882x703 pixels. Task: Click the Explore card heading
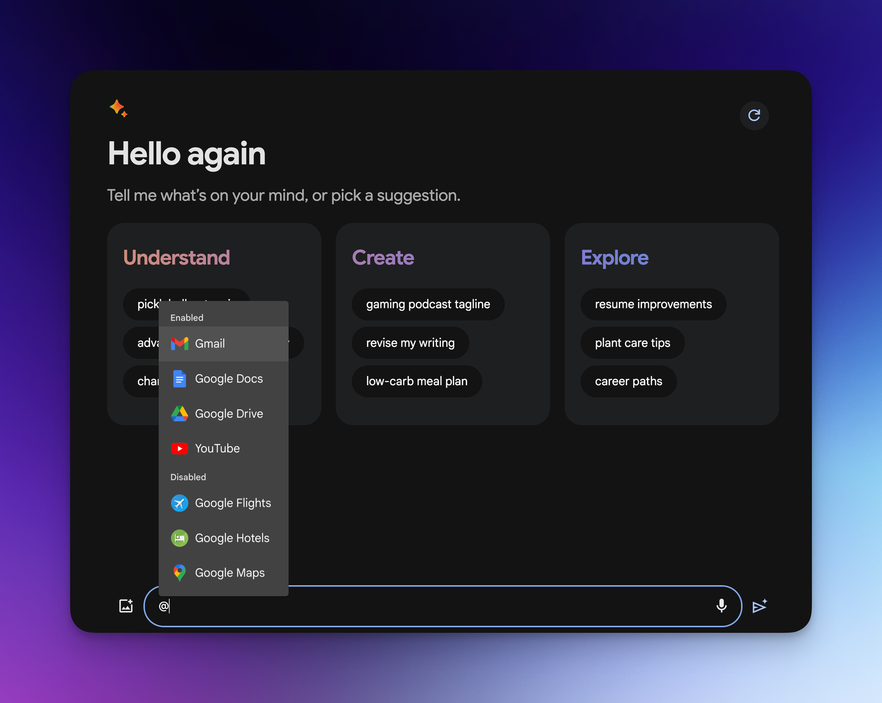click(614, 258)
